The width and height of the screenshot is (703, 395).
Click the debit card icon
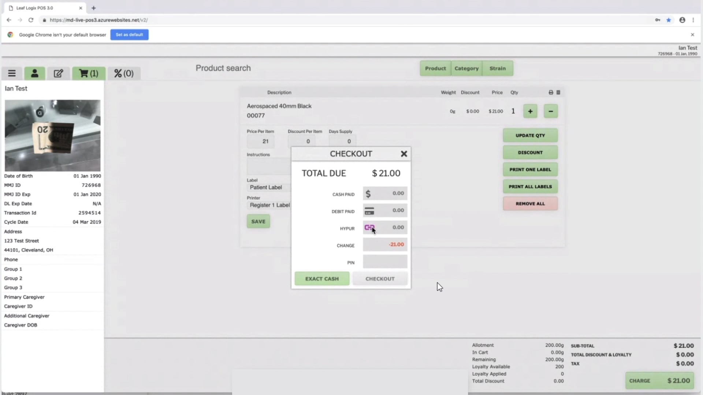click(x=369, y=211)
